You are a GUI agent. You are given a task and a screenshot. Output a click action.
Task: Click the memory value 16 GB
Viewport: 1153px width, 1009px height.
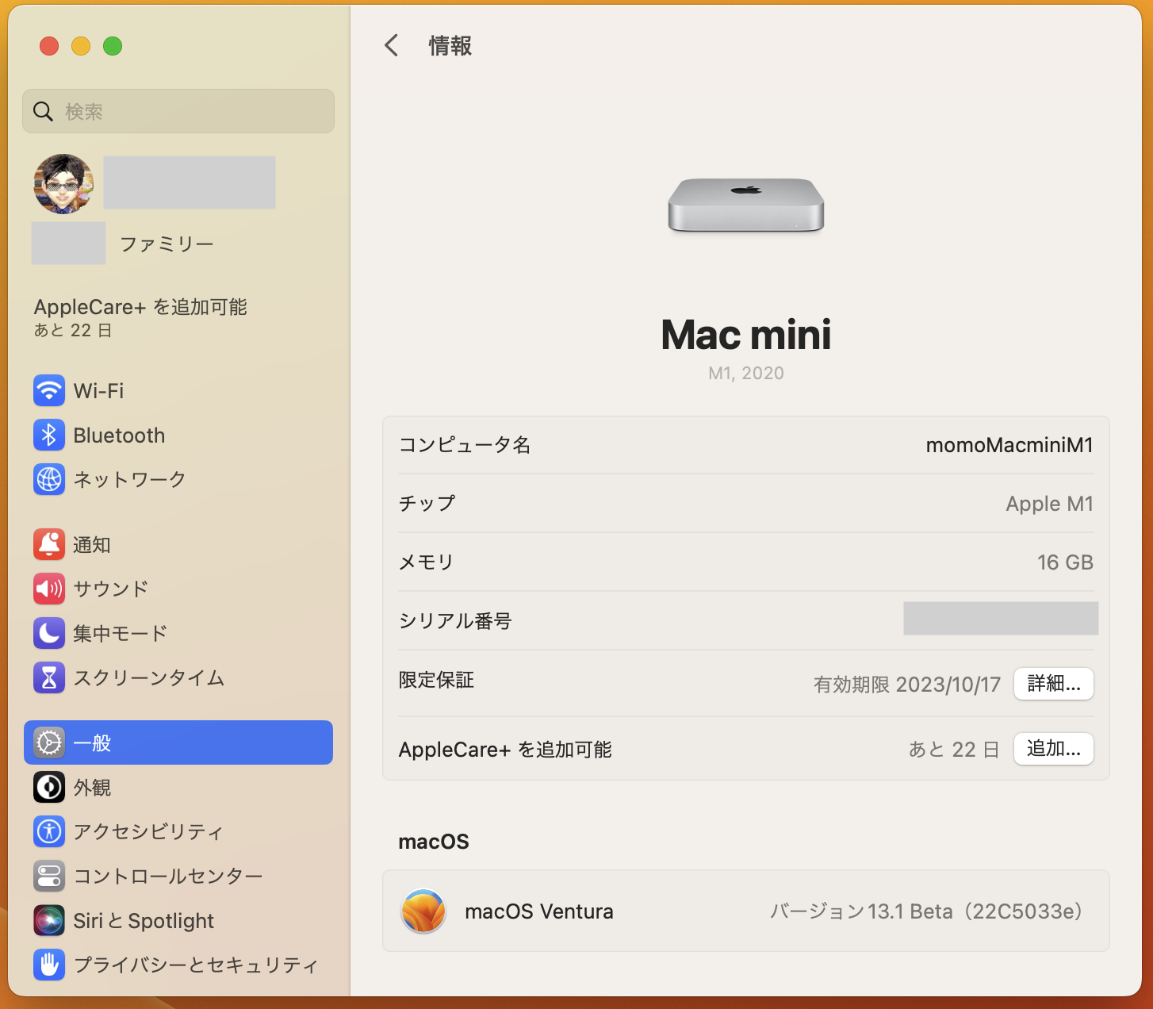1065,562
